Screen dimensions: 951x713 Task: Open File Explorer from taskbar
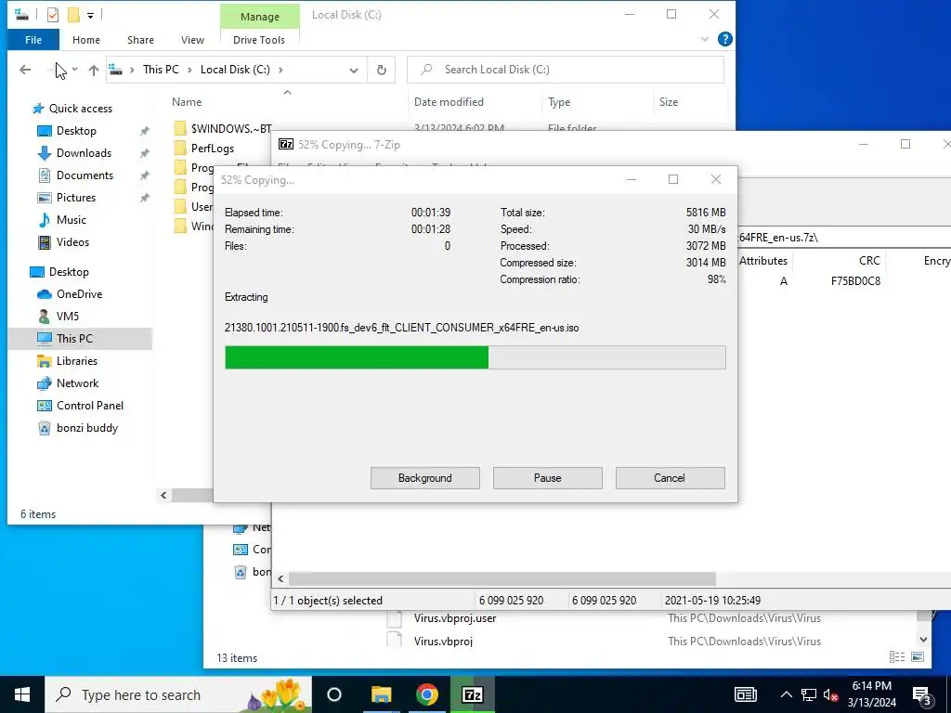pos(382,694)
